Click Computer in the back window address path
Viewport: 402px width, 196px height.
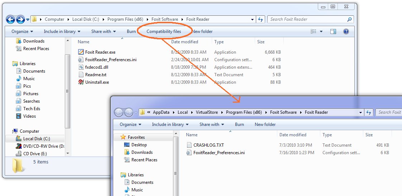[54, 19]
